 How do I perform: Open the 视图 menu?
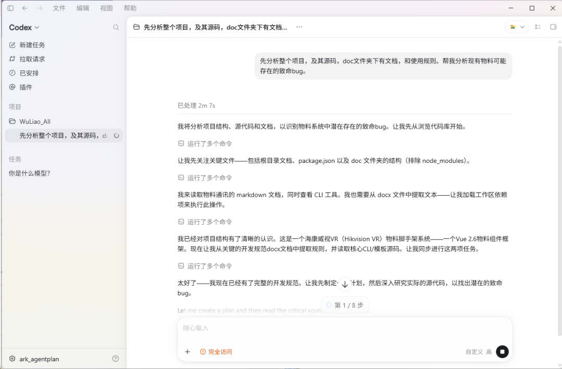(x=107, y=8)
